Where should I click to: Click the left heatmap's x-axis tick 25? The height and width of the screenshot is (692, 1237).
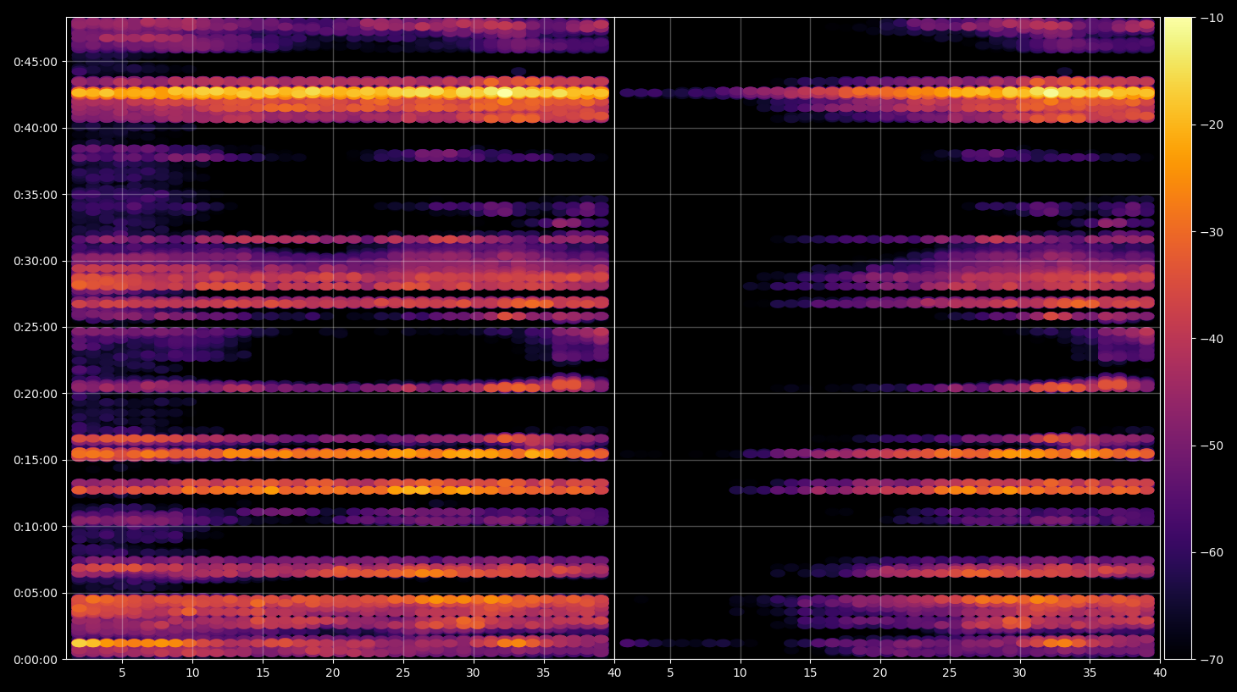tap(402, 673)
